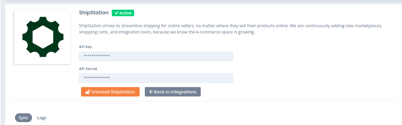The width and height of the screenshot is (402, 125).
Task: Go Back to Integrations
Action: click(x=173, y=92)
